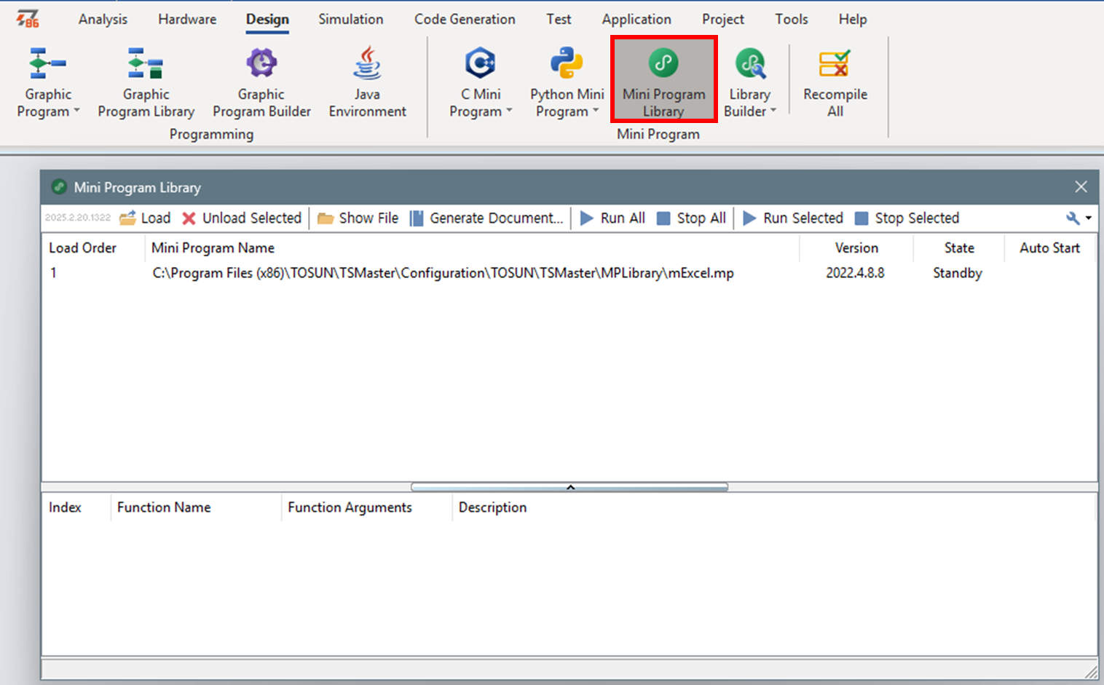Select the mExcel.mp program row
The image size is (1104, 685).
coord(568,273)
